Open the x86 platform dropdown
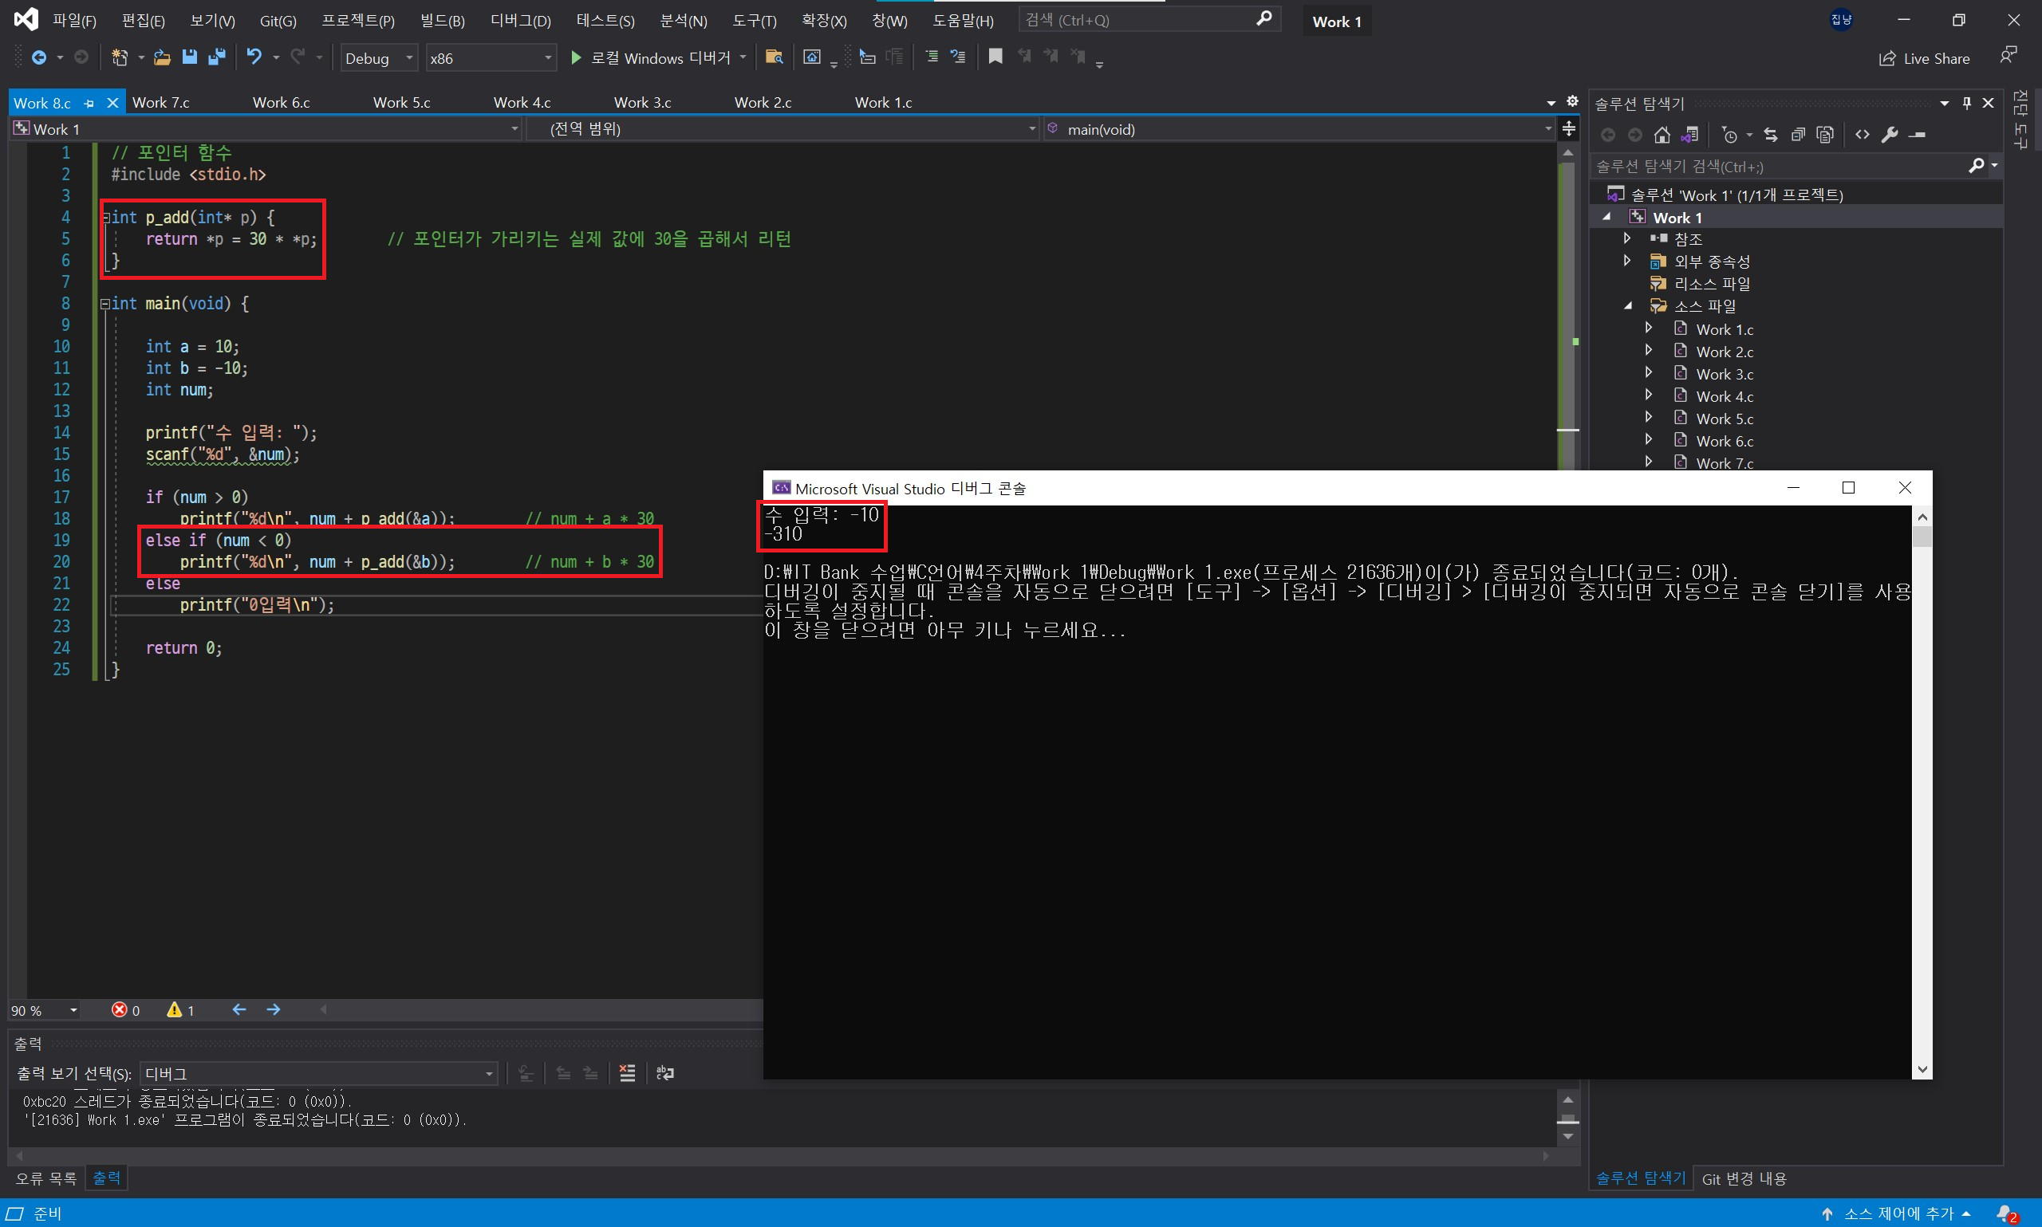The width and height of the screenshot is (2042, 1227). 491,58
